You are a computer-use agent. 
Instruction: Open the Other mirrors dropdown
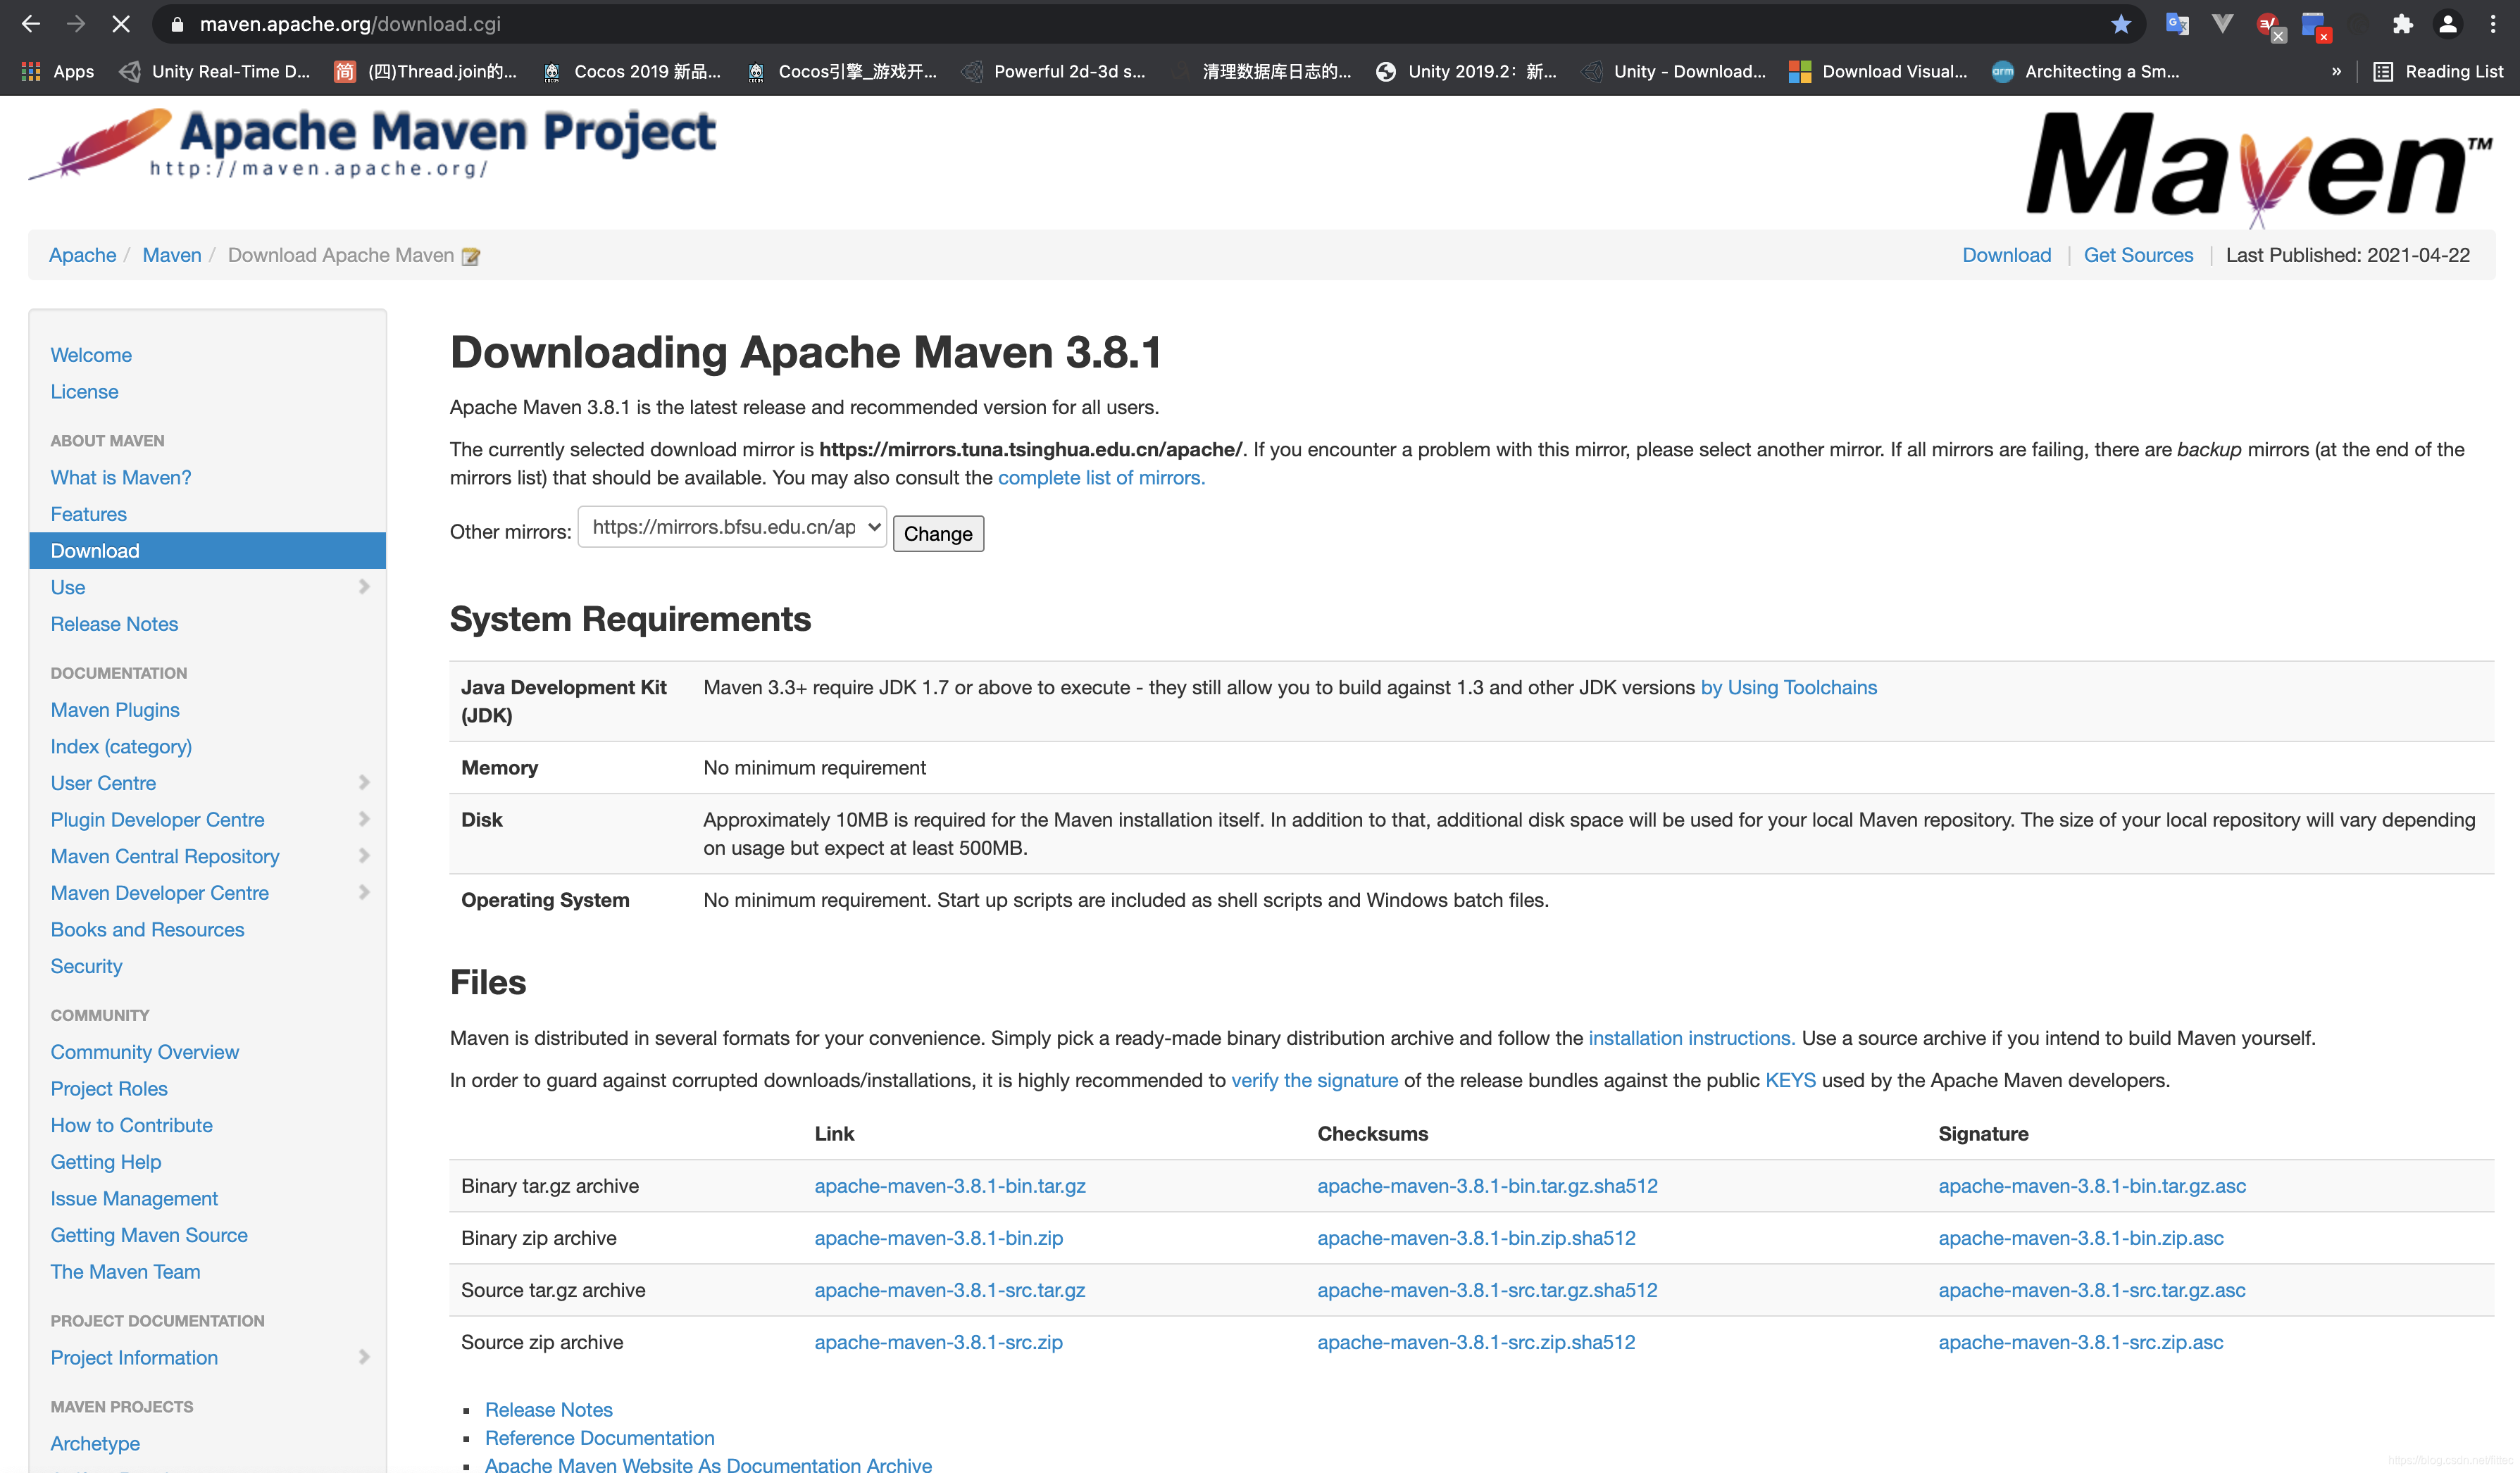pos(732,527)
